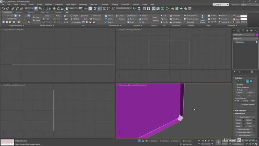
Task: Toggle Percent Snap icon
Action: [x=104, y=9]
